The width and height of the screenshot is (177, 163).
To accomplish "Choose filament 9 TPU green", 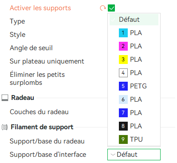I will tap(134, 139).
